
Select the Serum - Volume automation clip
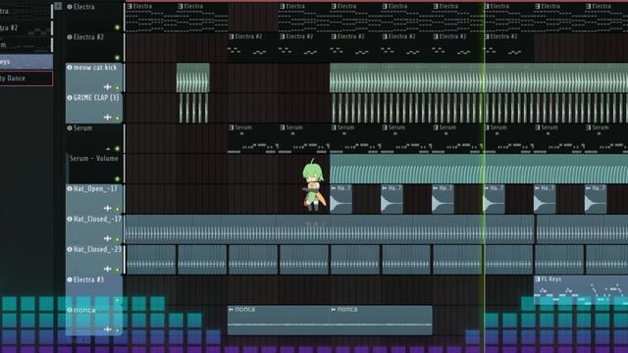(x=479, y=169)
